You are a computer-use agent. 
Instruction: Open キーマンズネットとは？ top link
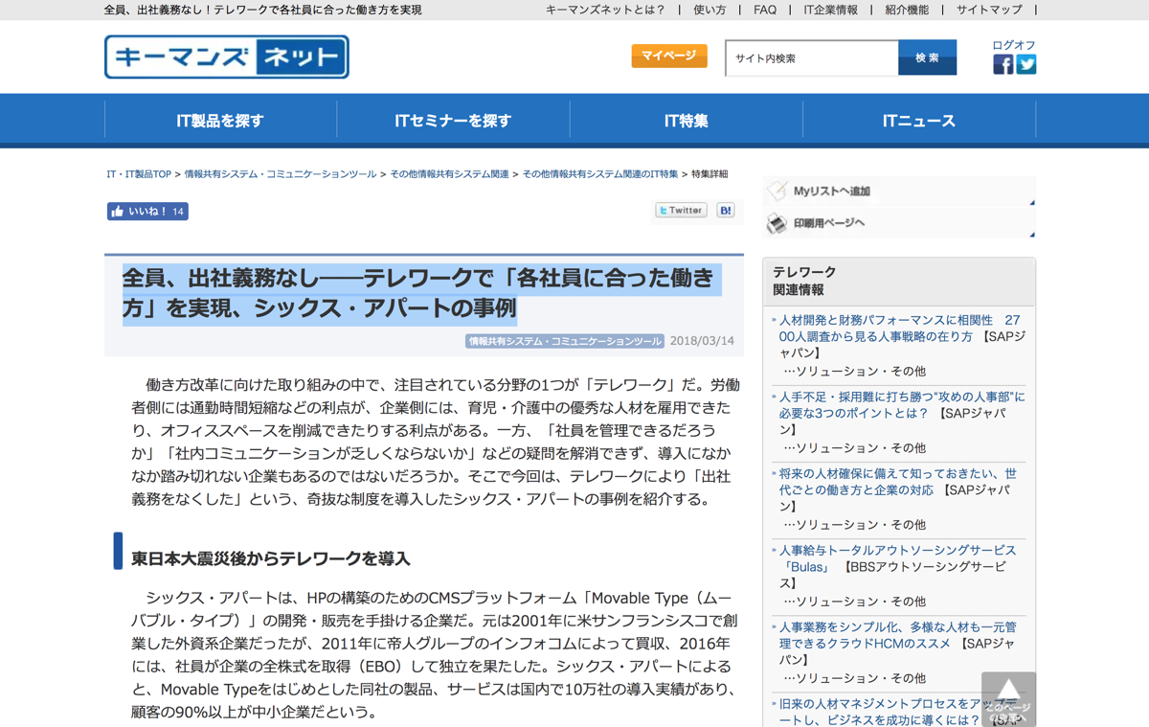(605, 10)
